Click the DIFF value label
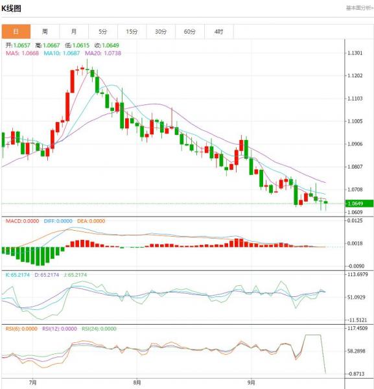Screen dimensions: 374x389 point(58,221)
